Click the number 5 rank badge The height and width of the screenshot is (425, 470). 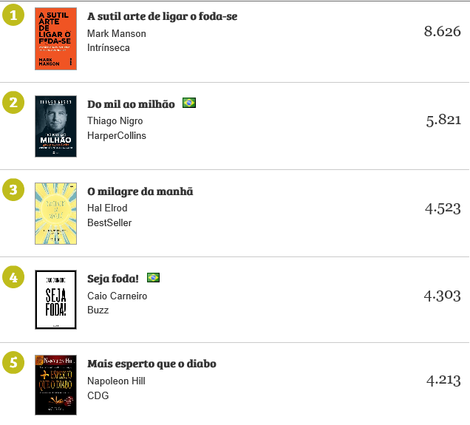[13, 364]
